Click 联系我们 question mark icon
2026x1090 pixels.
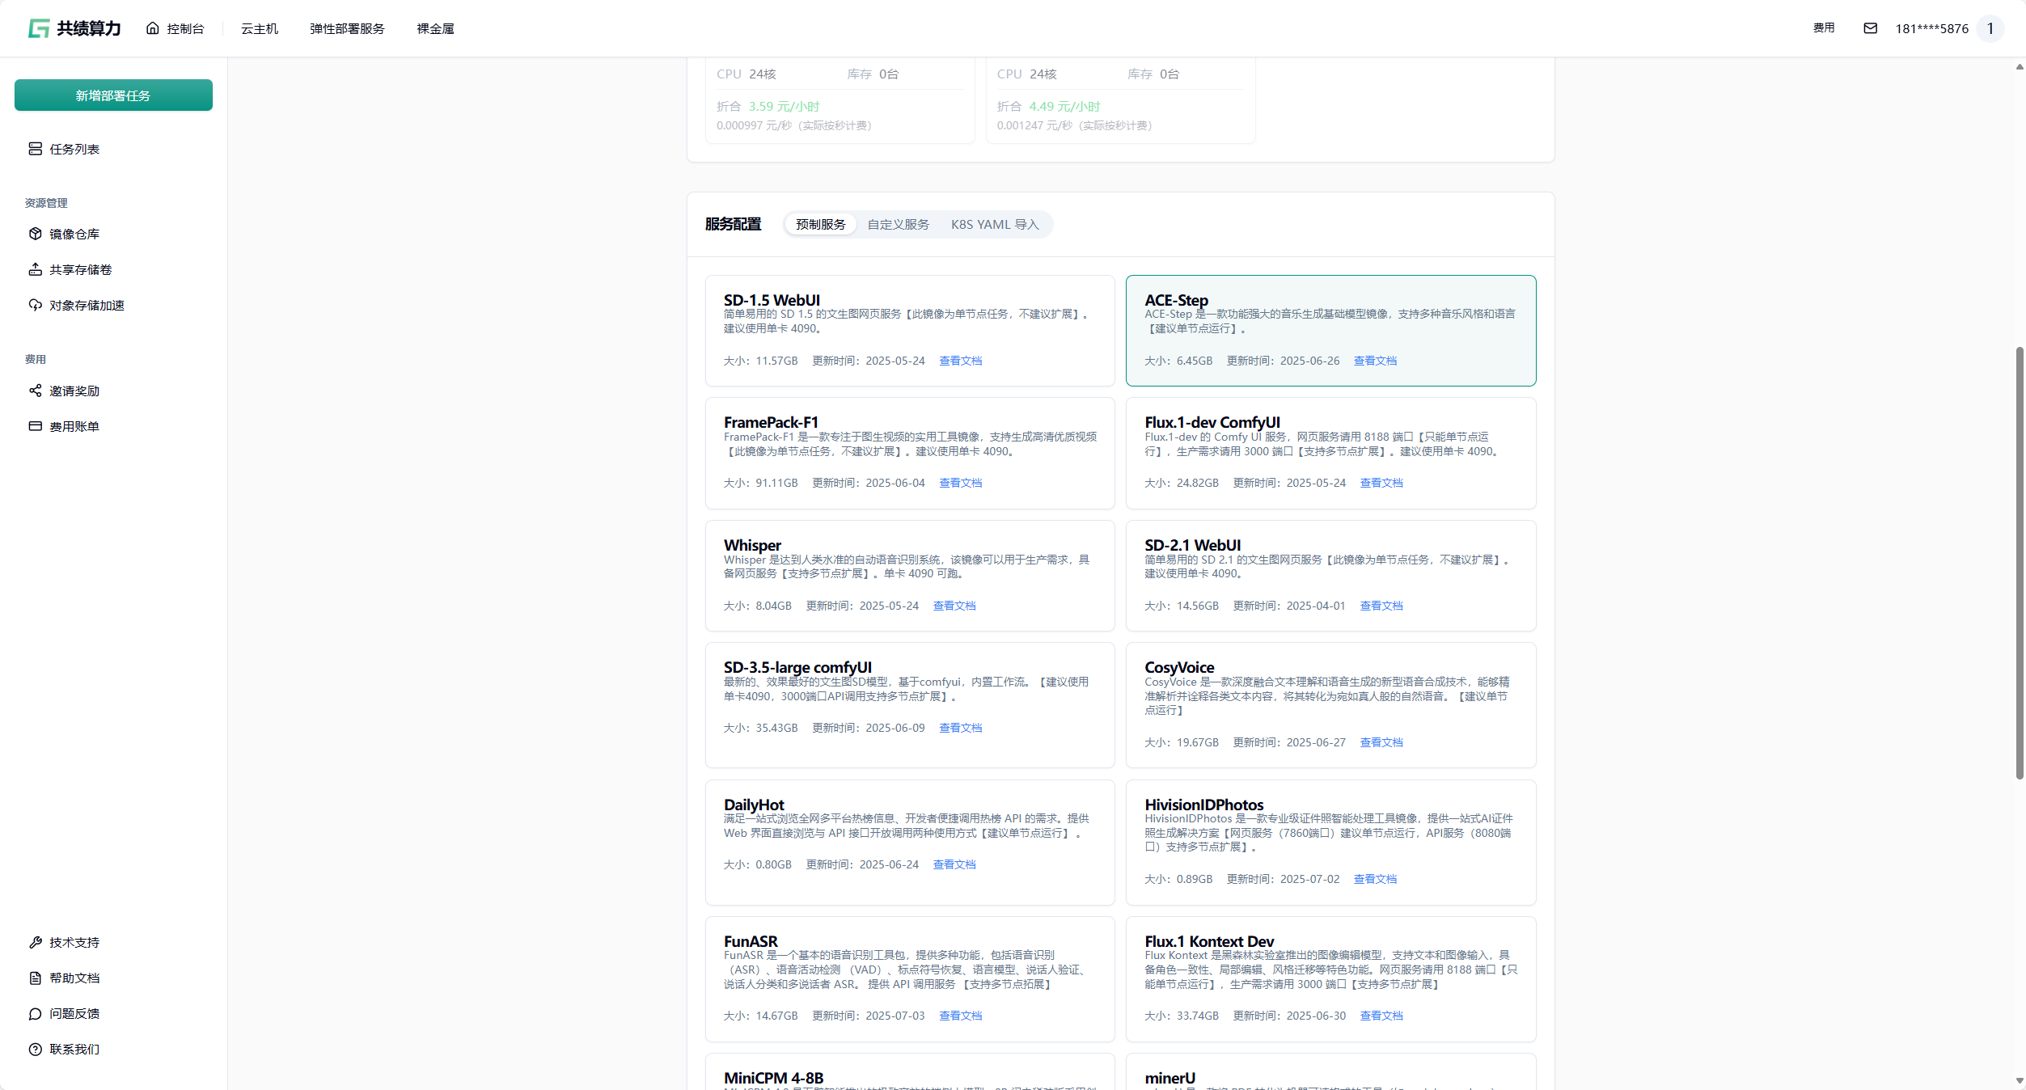coord(35,1049)
